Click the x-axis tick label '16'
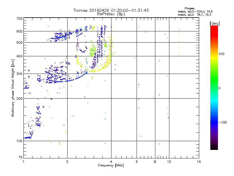Viewport: 234px width, 176px height. 199,162
